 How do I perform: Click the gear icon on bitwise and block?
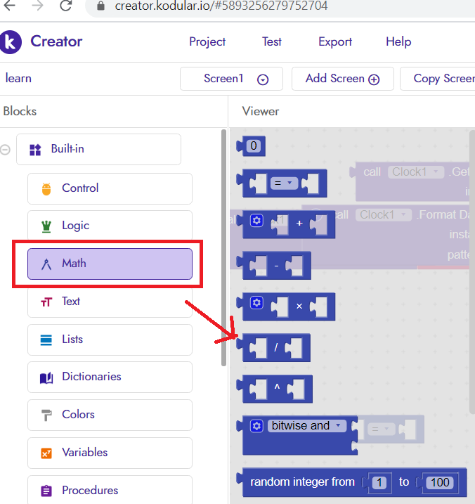[x=256, y=426]
